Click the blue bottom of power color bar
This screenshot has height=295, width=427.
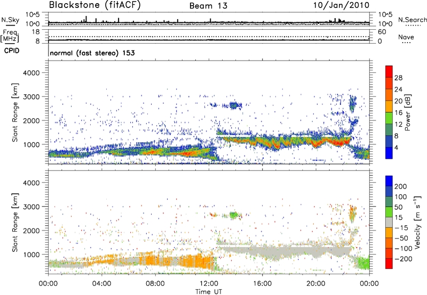click(x=389, y=153)
